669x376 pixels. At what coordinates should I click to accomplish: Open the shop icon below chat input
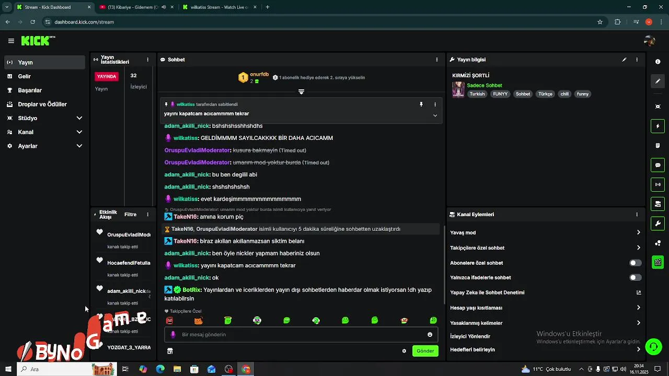click(x=170, y=351)
